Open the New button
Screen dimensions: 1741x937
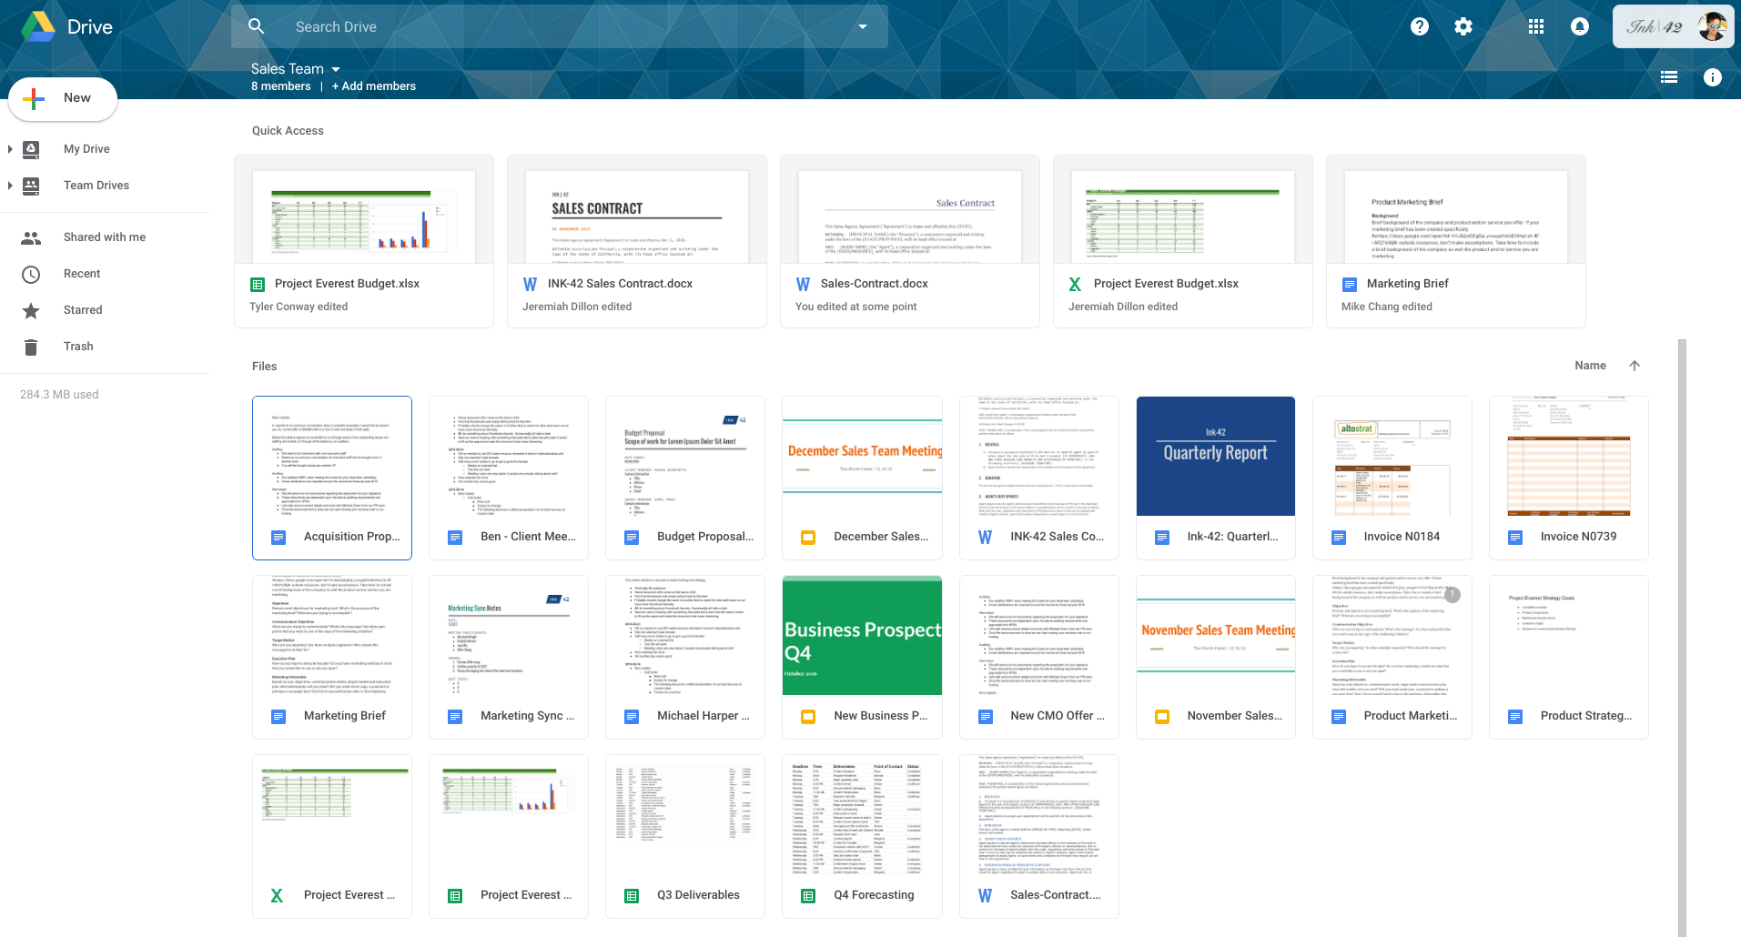tap(62, 97)
